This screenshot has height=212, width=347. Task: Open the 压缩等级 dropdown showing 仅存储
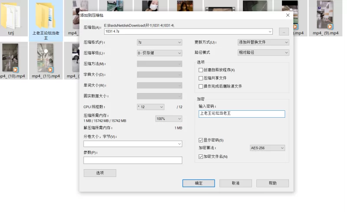pyautogui.click(x=159, y=53)
